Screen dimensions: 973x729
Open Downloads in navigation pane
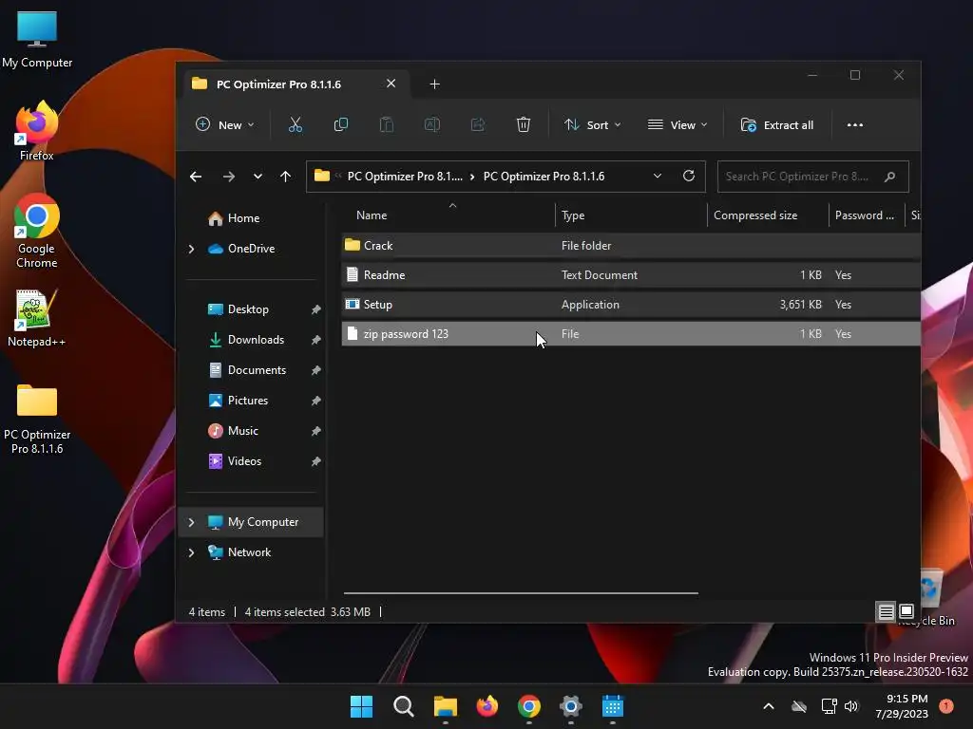click(x=256, y=340)
